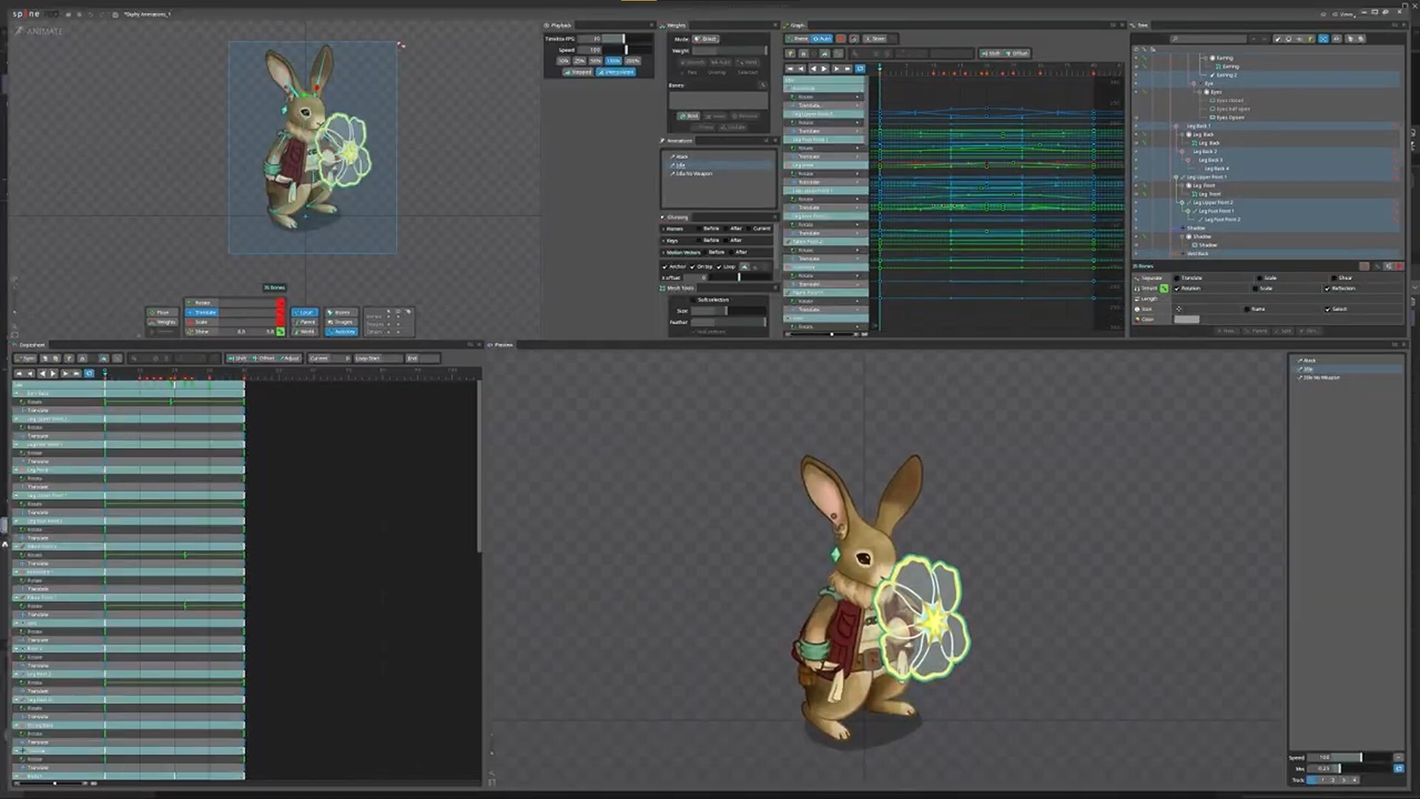The width and height of the screenshot is (1420, 799).
Task: Play forward in the Graph panel
Action: [x=825, y=69]
